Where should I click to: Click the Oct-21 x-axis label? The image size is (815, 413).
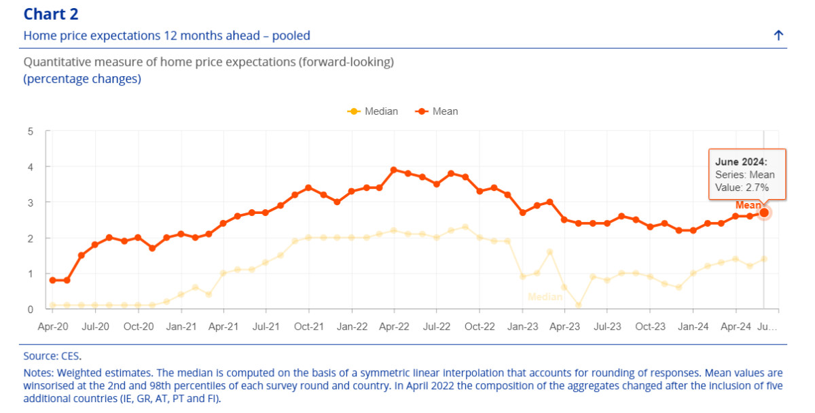(x=308, y=327)
